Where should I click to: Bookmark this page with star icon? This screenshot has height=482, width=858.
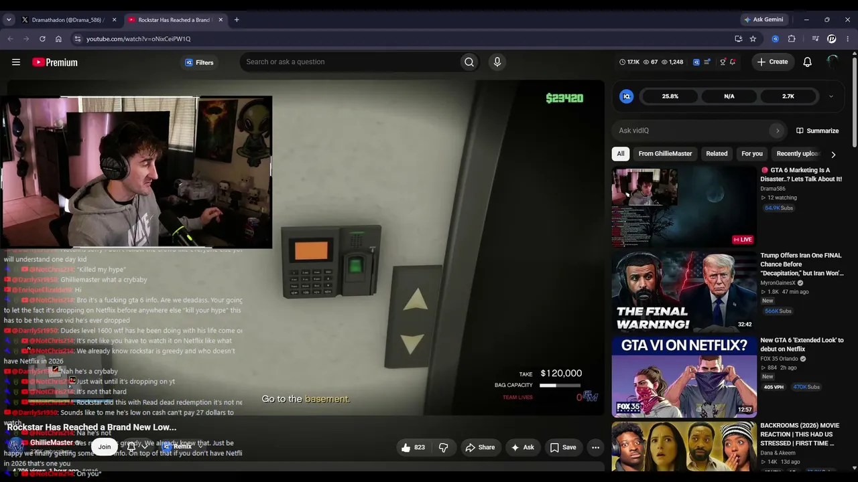(753, 39)
